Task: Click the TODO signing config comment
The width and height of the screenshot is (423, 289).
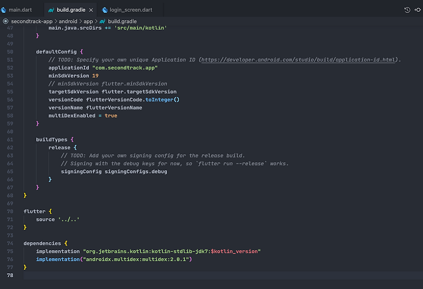Action: tap(153, 155)
